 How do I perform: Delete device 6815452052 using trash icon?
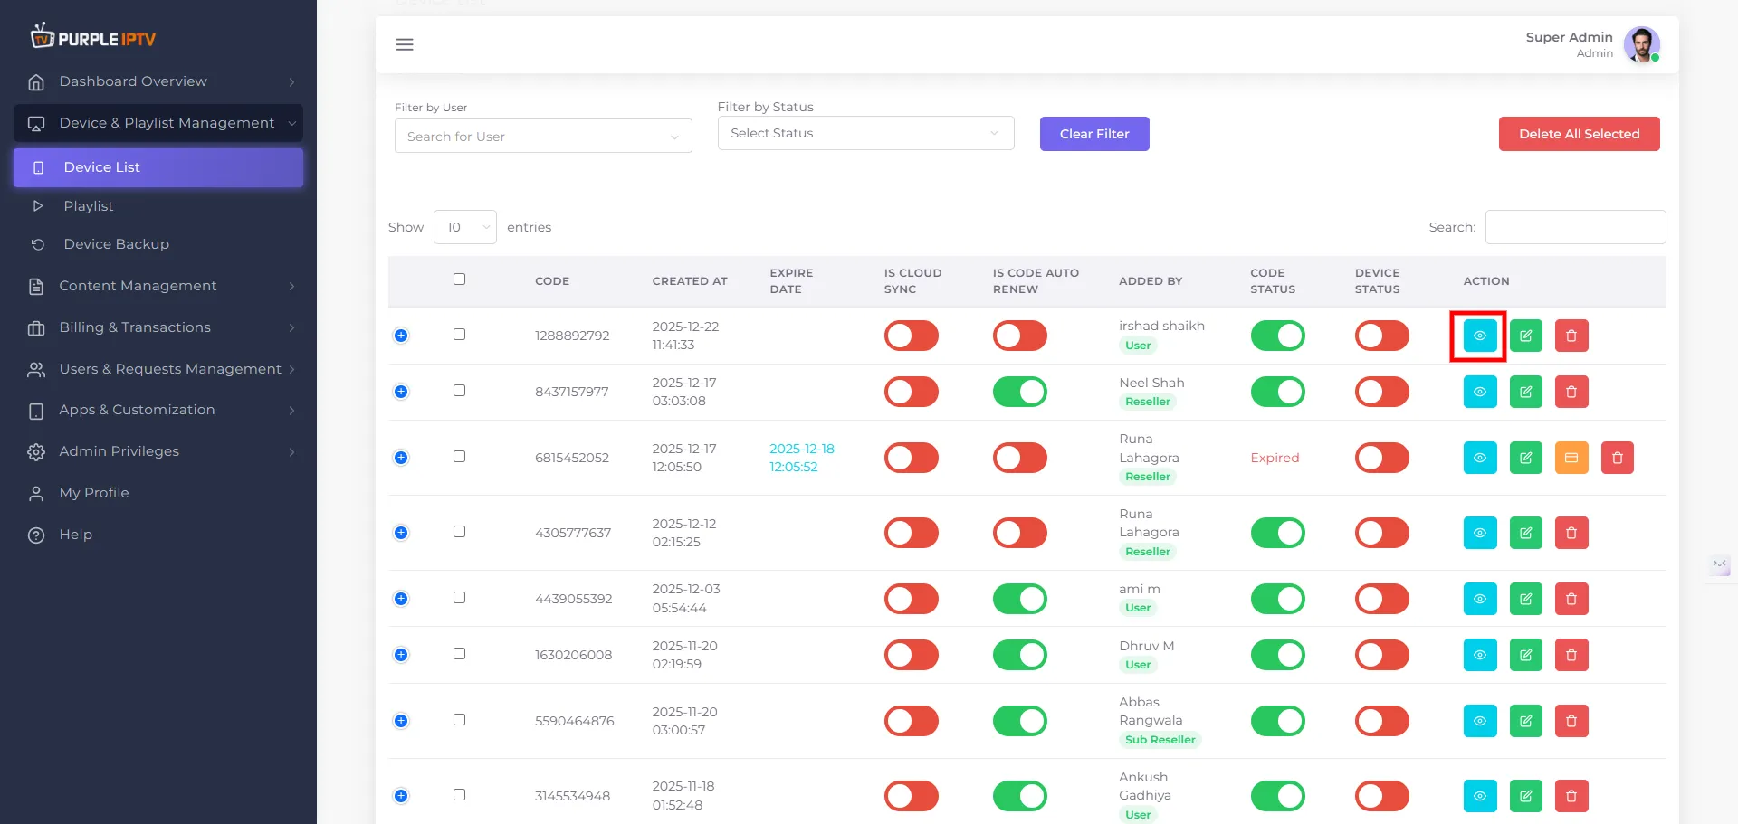[x=1618, y=458]
